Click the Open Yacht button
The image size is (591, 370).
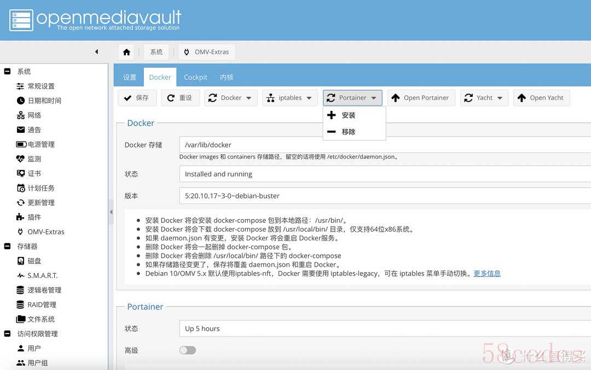point(541,98)
